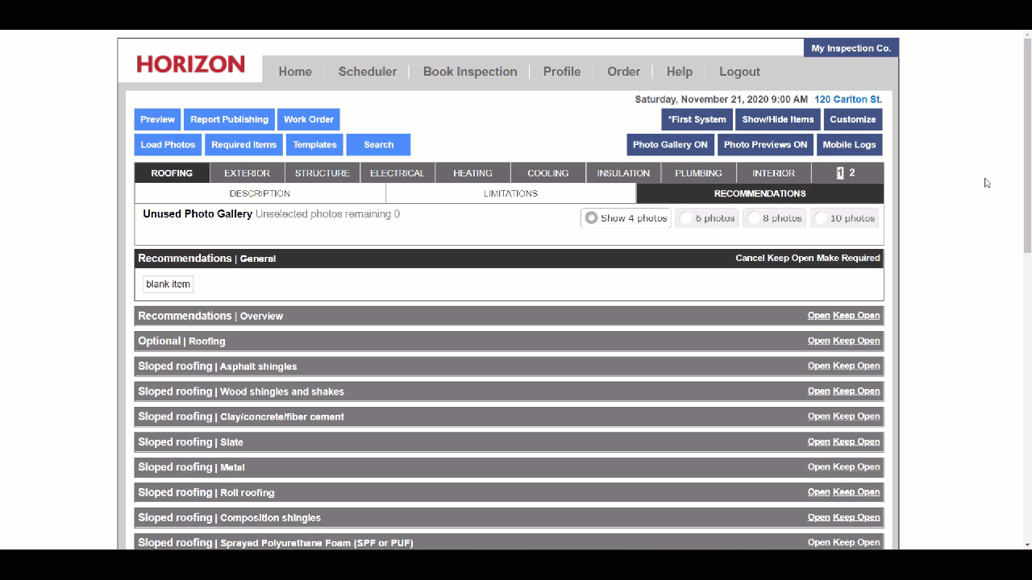1032x580 pixels.
Task: Open the 120 Carlton St. address link
Action: tap(847, 100)
